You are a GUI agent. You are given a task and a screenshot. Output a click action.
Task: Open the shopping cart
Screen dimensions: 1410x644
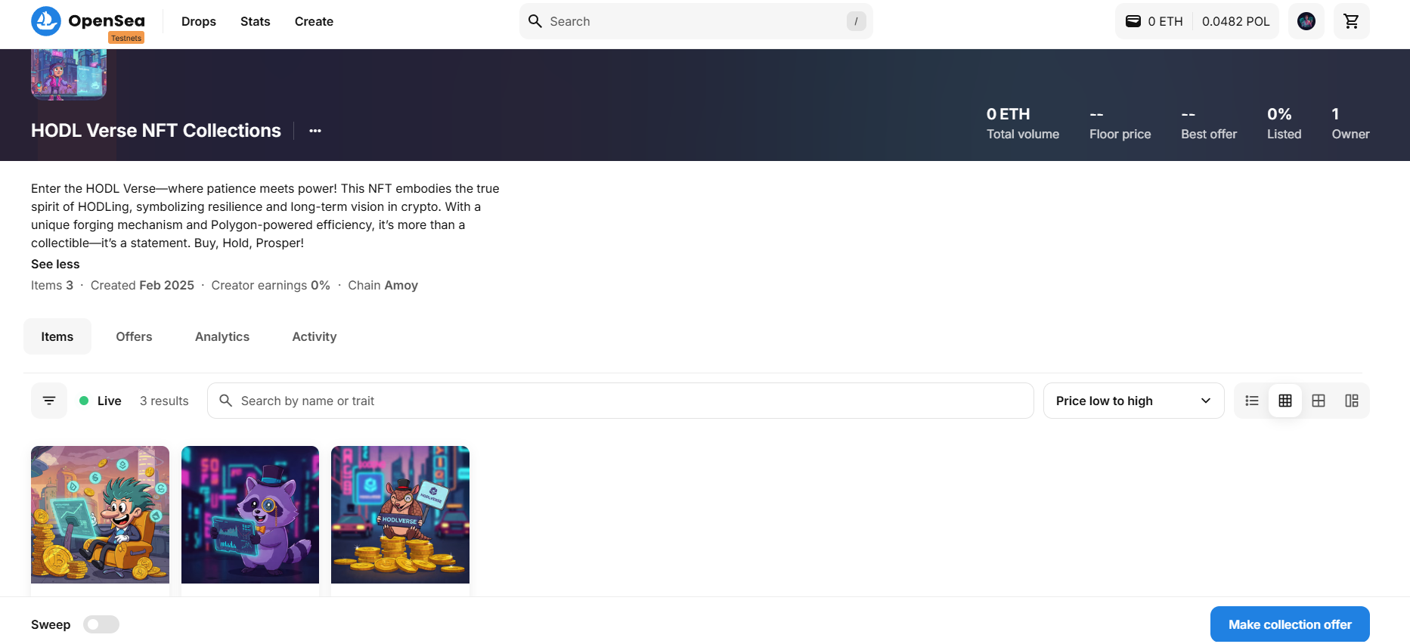(x=1351, y=21)
